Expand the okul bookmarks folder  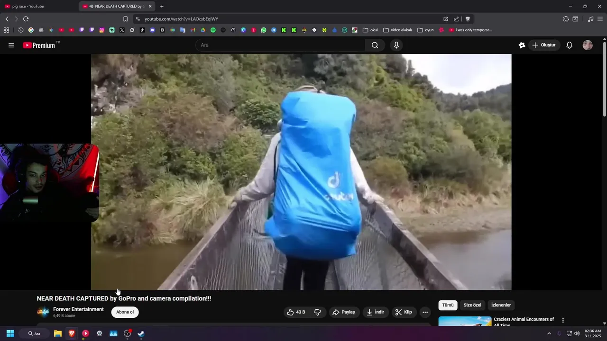pos(370,30)
